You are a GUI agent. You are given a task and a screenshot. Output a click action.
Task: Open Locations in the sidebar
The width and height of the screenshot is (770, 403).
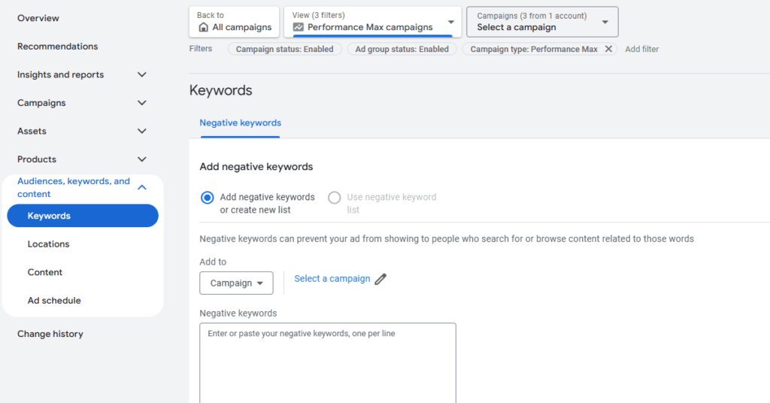[48, 244]
